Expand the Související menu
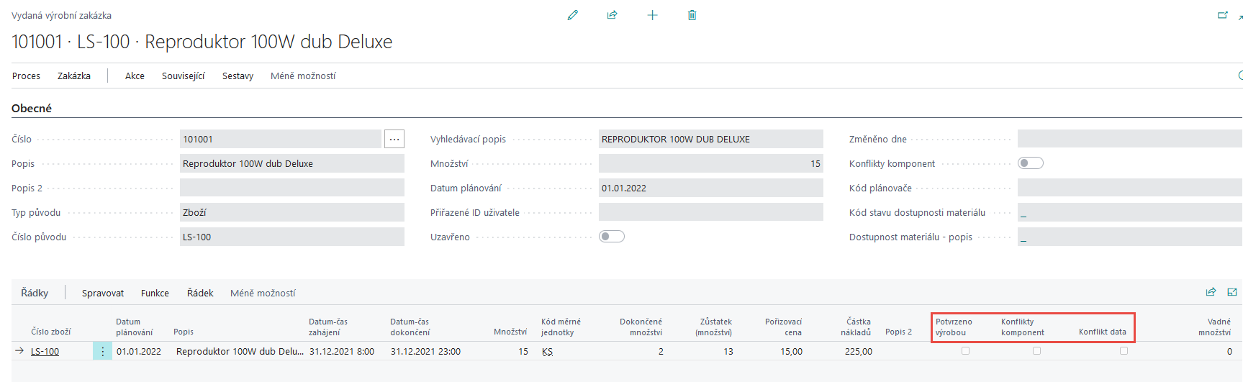Image resolution: width=1243 pixels, height=382 pixels. [x=183, y=76]
